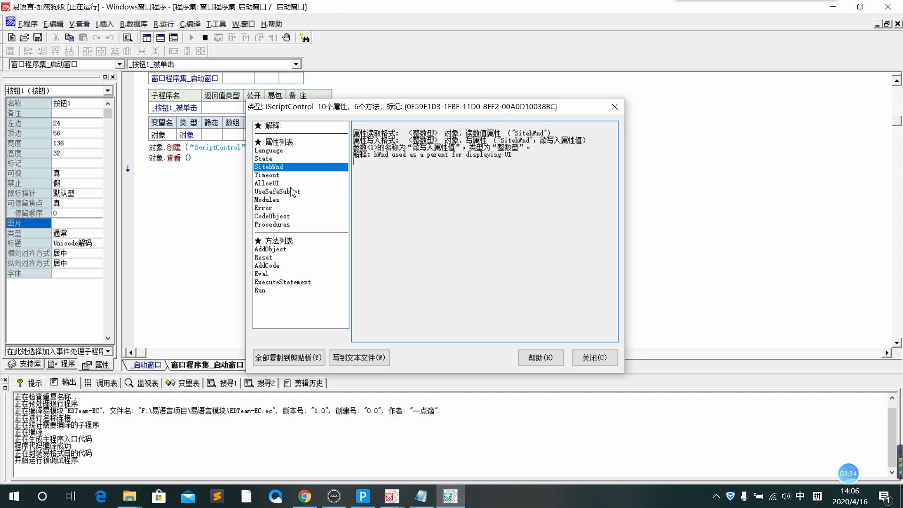
Task: Open a file with the open folder icon
Action: [24, 38]
